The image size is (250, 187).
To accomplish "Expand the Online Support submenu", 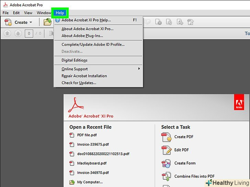I will tap(98, 69).
